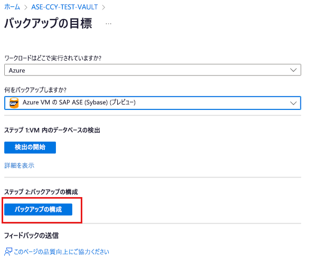
Task: Click the SAP database icon
Action: 14,103
